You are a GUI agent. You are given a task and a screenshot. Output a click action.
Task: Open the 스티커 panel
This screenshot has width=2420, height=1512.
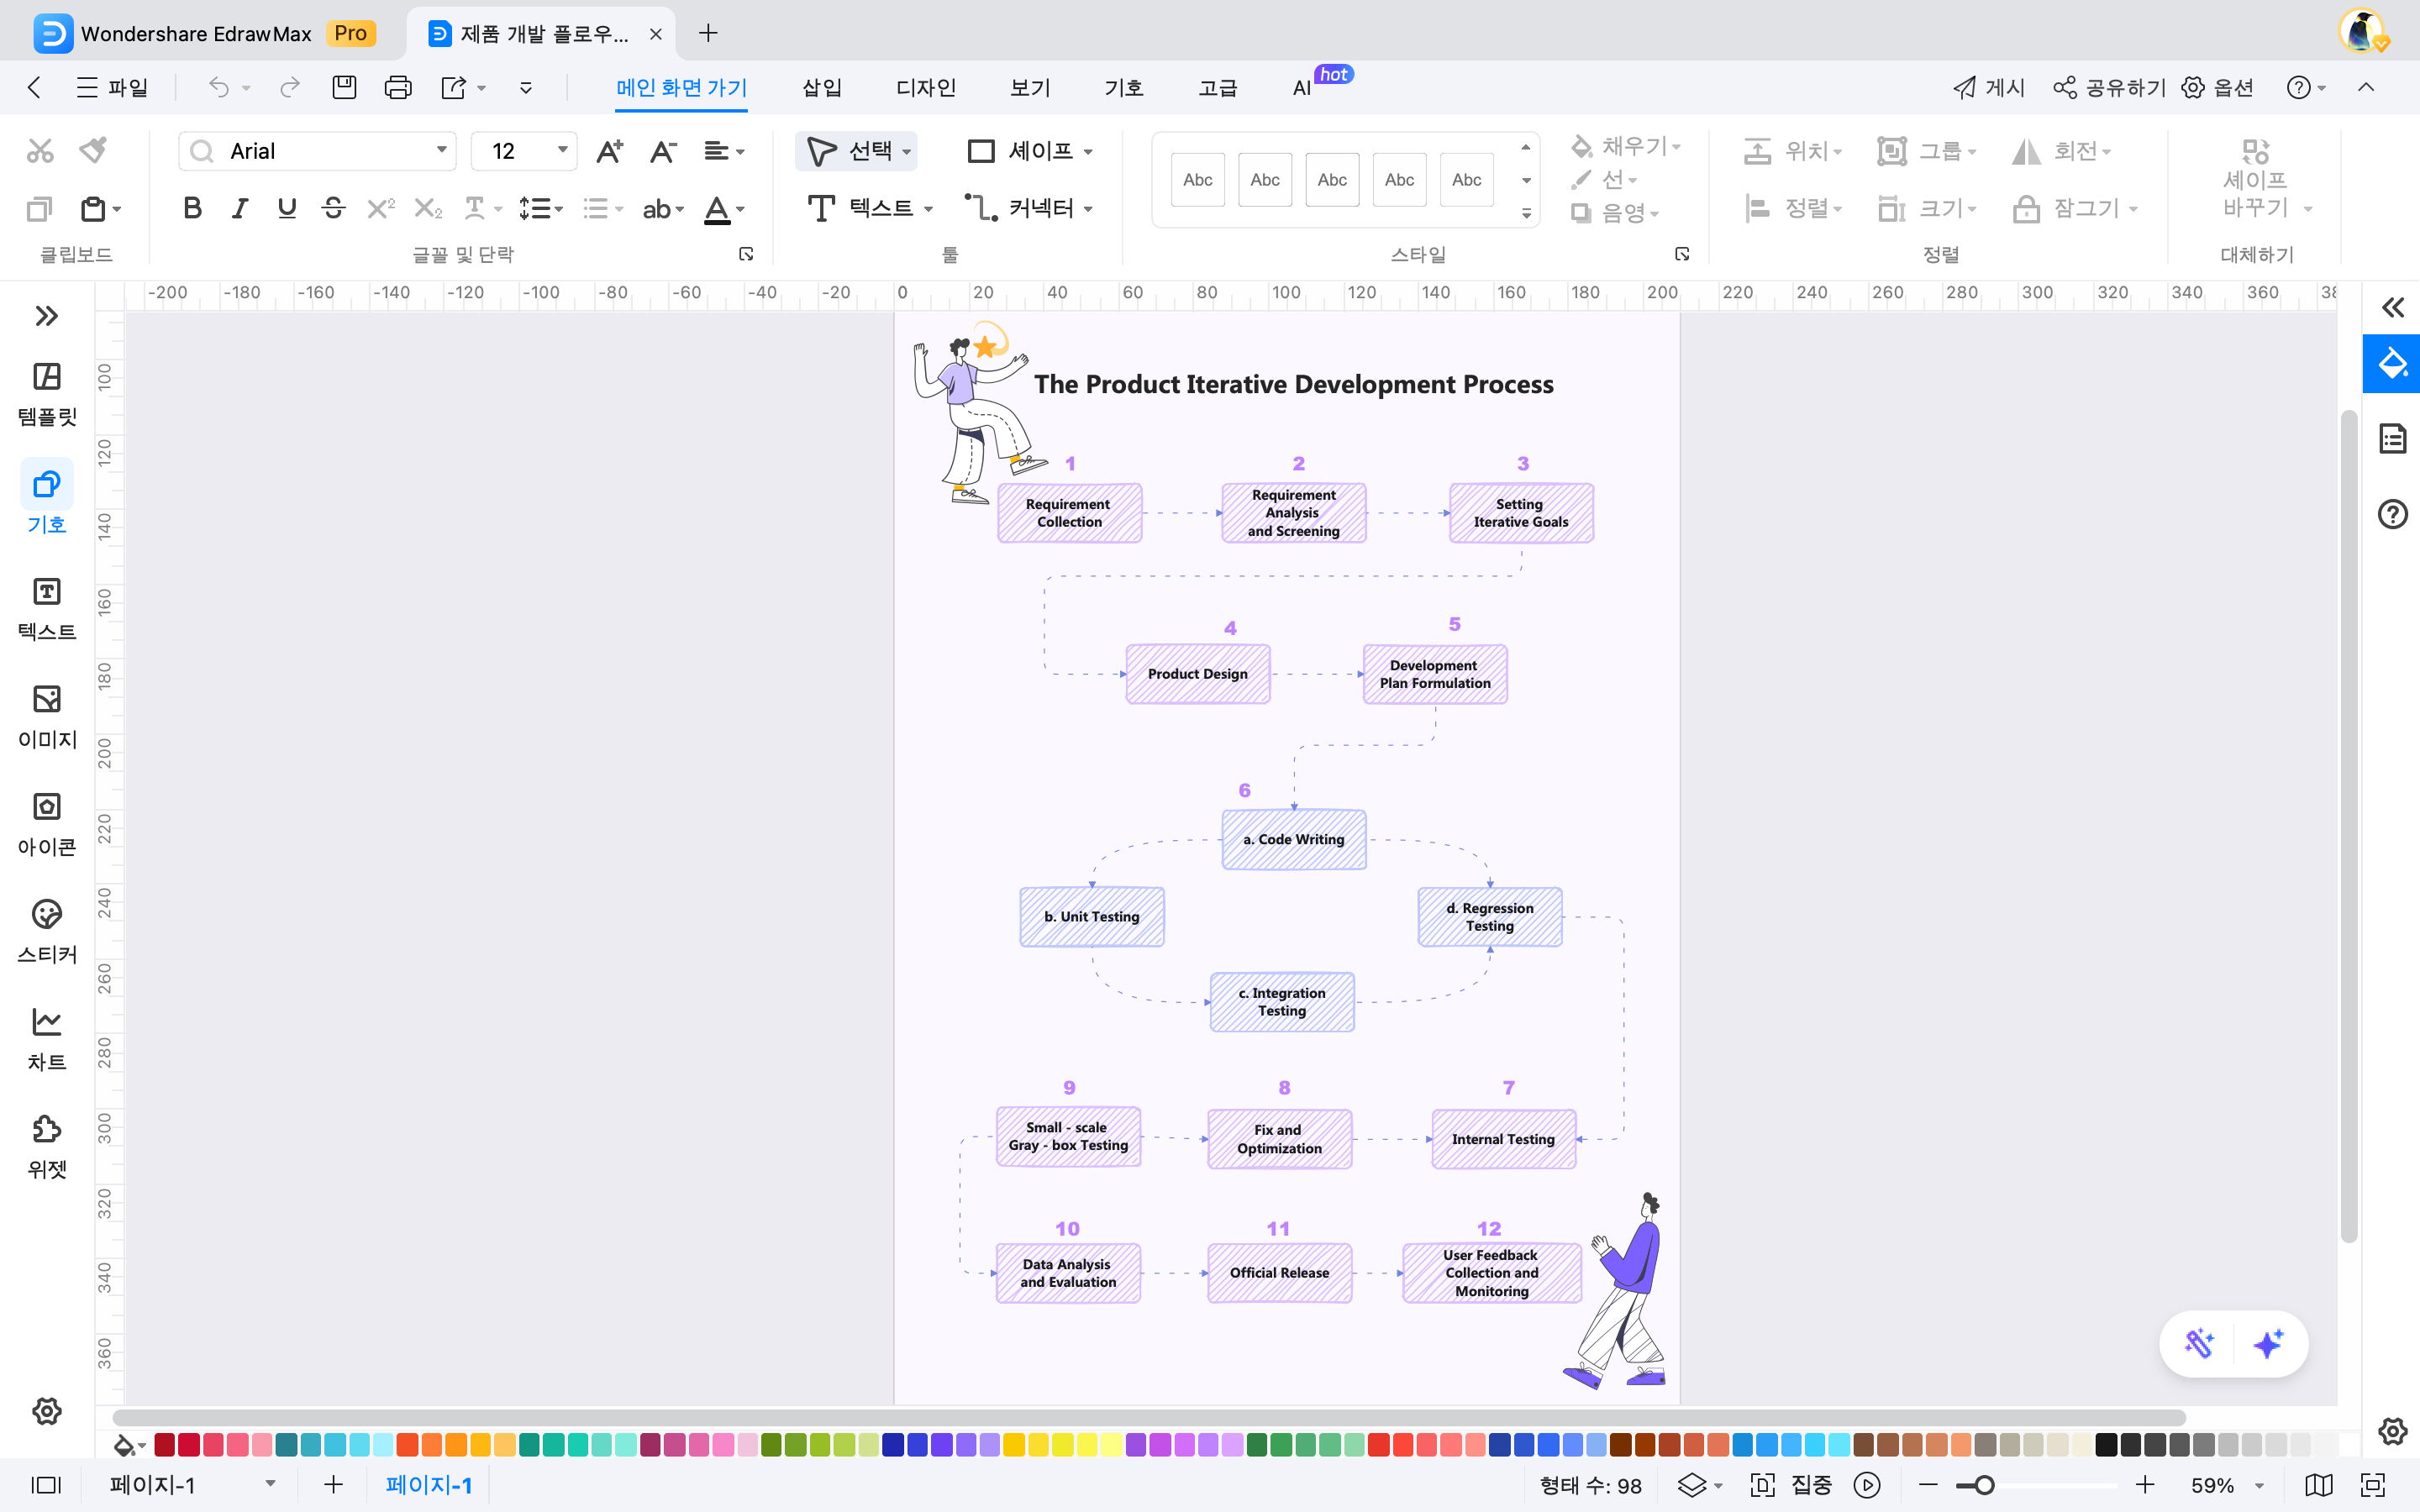[x=46, y=928]
